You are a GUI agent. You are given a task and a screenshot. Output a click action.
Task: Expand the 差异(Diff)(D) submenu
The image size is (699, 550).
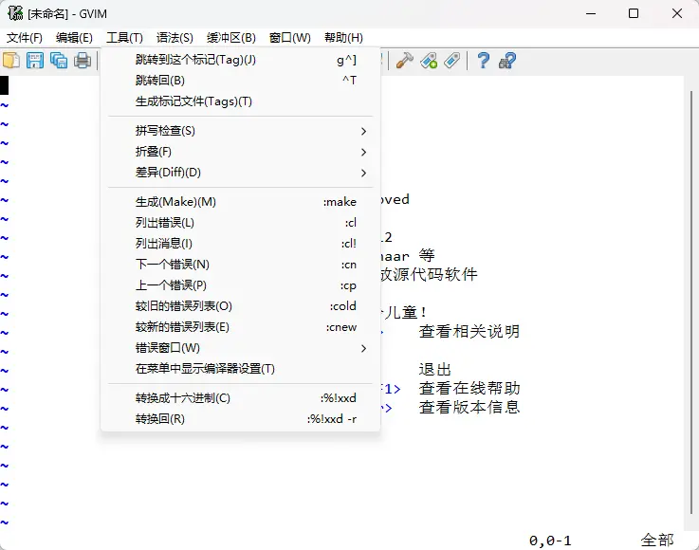[240, 172]
